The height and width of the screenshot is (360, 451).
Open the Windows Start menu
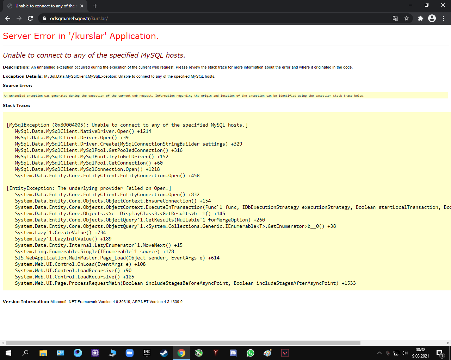coord(8,353)
